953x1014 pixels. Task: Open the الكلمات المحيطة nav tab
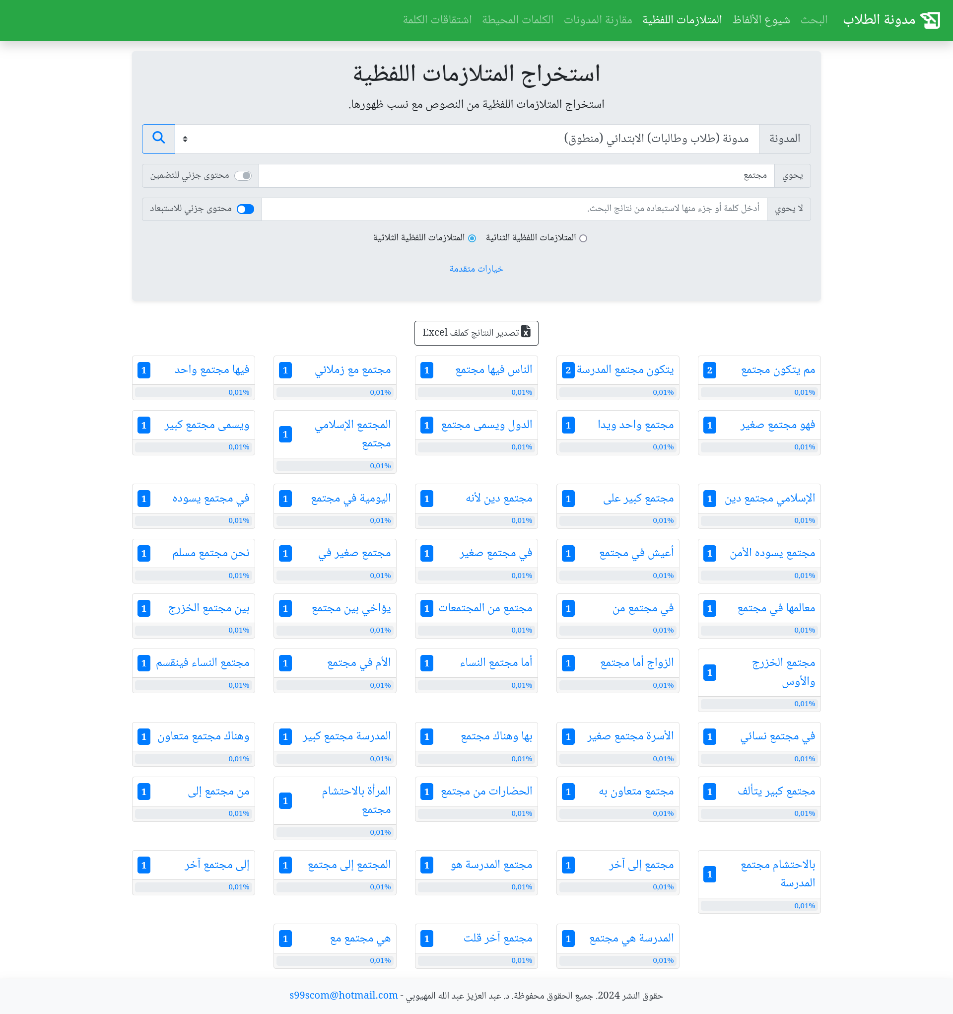point(518,20)
